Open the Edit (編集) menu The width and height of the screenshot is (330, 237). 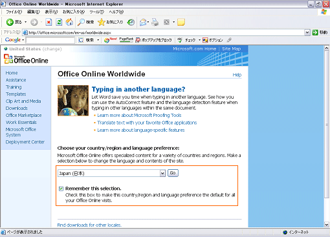[x=34, y=12]
